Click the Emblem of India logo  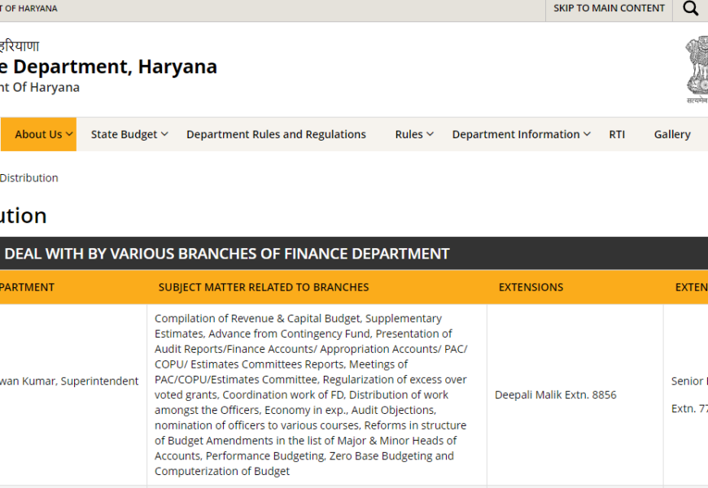tap(697, 69)
